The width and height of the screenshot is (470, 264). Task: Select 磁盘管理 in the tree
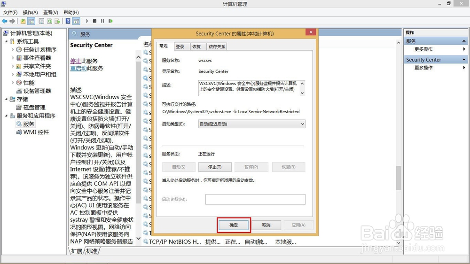click(x=31, y=107)
